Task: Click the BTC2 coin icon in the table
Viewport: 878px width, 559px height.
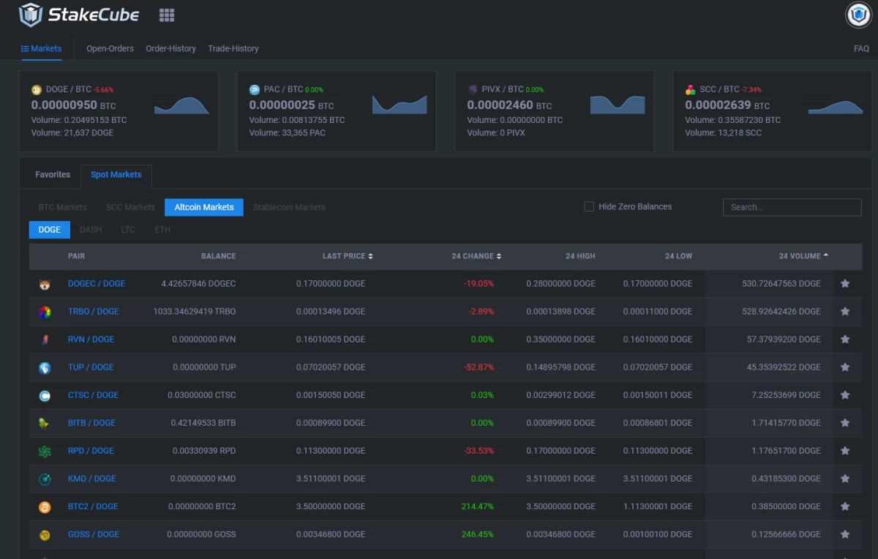Action: click(45, 507)
